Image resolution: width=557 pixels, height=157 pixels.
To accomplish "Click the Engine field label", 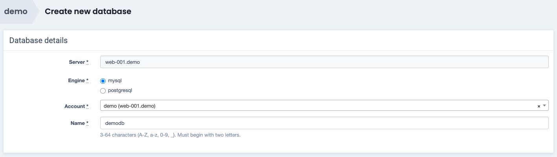I will (76, 81).
